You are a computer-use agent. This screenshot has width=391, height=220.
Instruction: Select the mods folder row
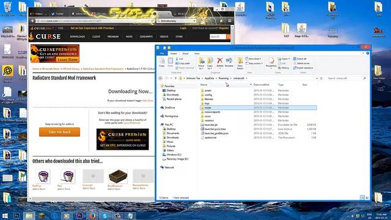click(258, 108)
